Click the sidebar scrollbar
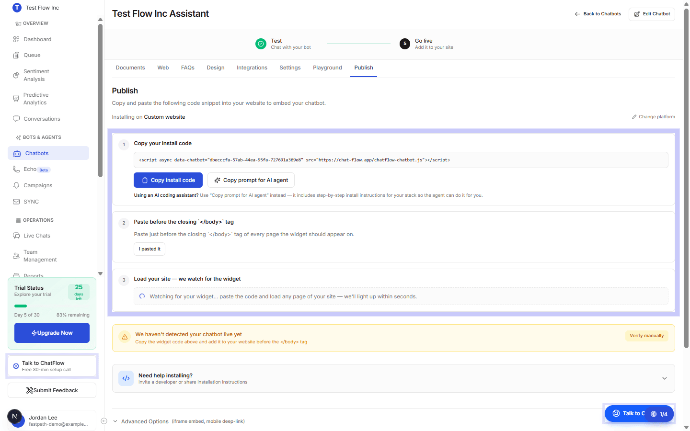 [100, 101]
